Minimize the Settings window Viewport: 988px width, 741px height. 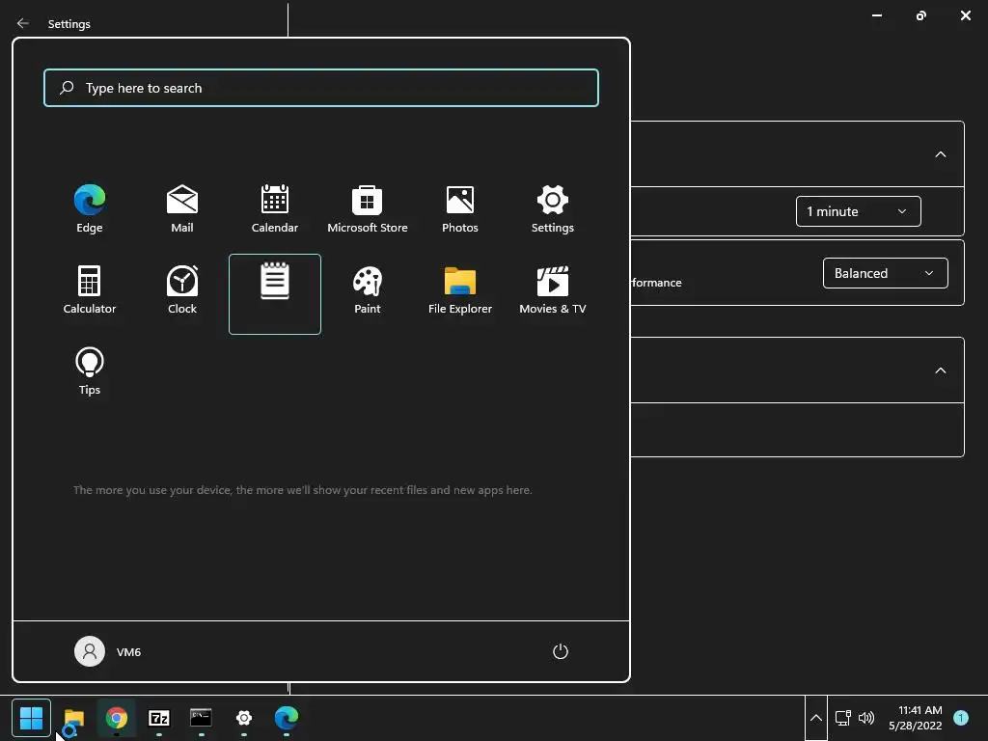pyautogui.click(x=876, y=15)
